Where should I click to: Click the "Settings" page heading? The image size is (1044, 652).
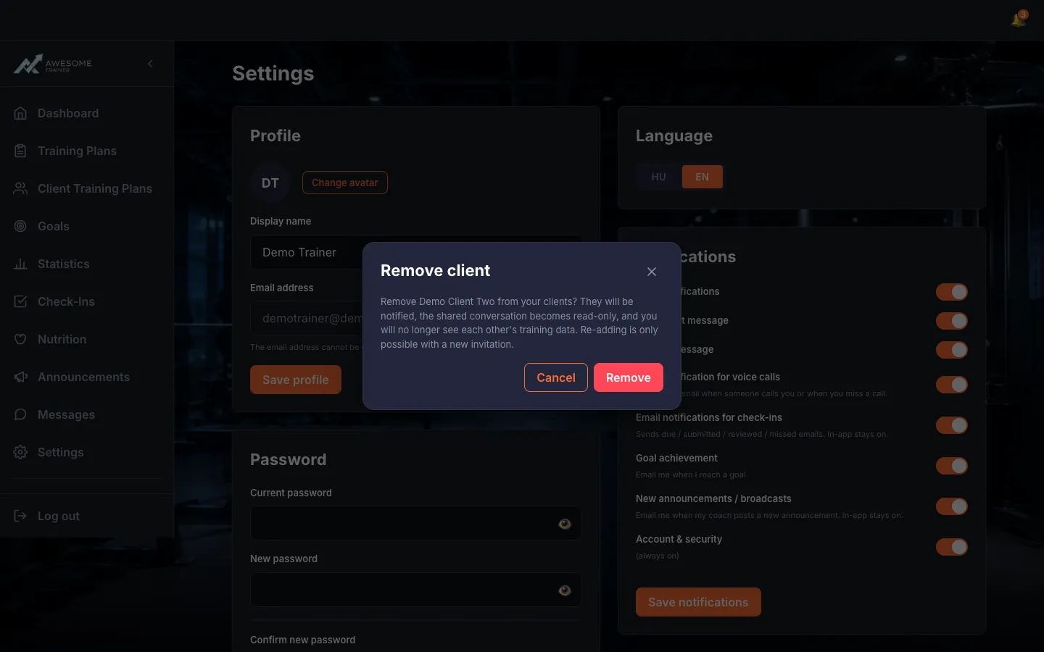point(273,73)
